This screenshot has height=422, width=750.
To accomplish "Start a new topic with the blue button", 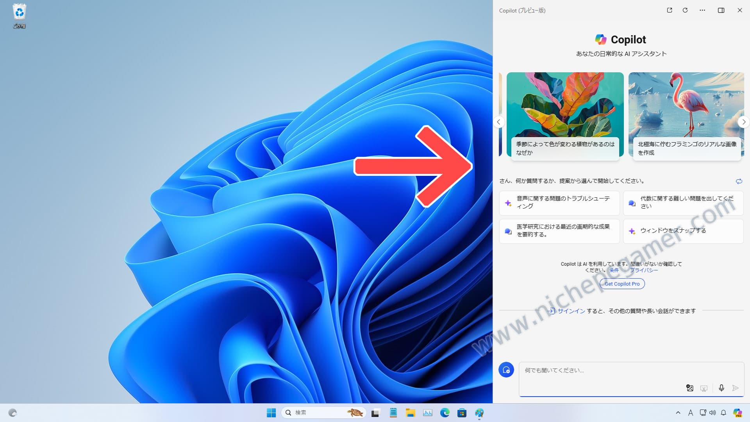I will [x=506, y=370].
